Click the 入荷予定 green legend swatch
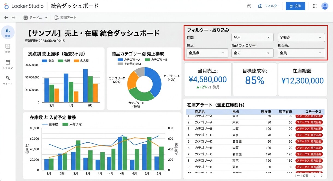The height and width of the screenshot is (181, 333). [65, 124]
